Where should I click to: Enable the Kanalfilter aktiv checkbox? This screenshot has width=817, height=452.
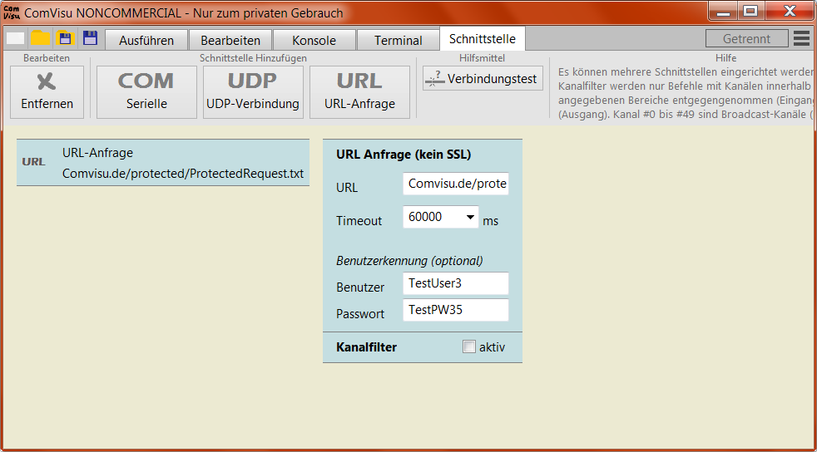coord(469,346)
